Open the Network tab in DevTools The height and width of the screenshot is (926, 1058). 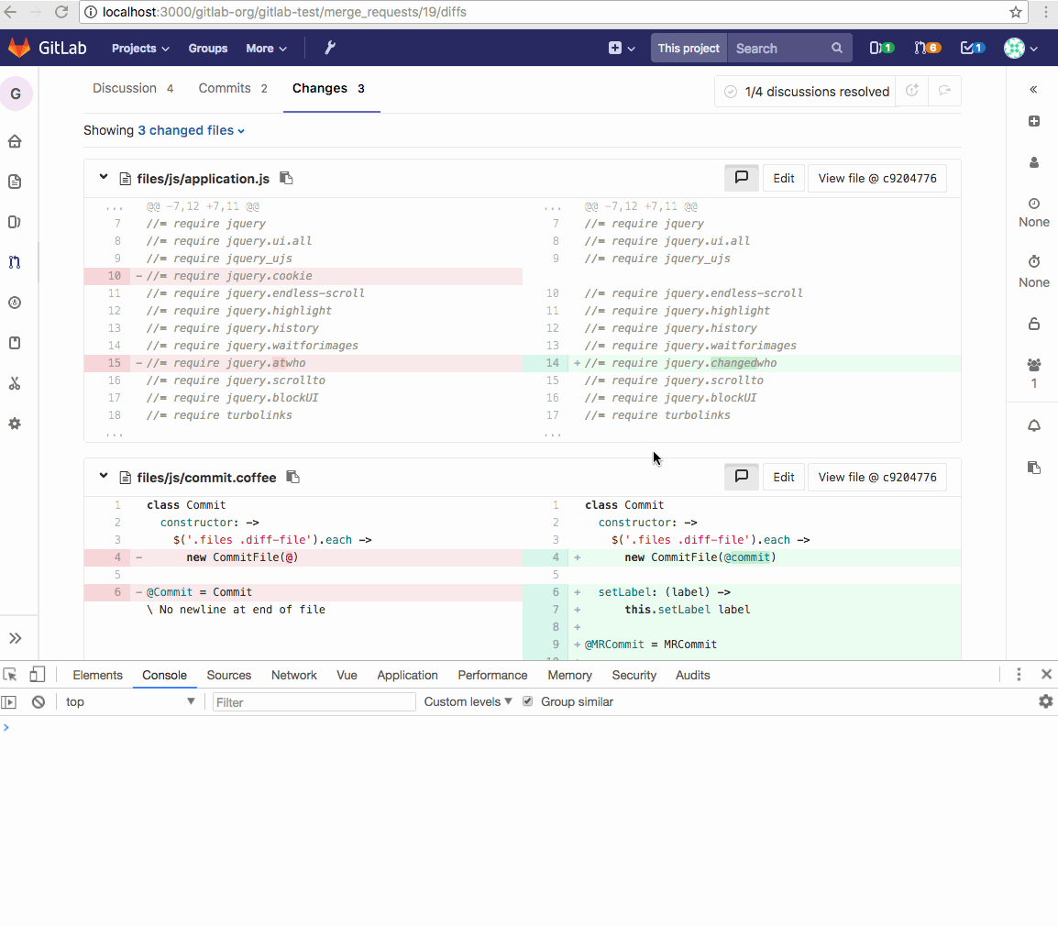point(293,675)
